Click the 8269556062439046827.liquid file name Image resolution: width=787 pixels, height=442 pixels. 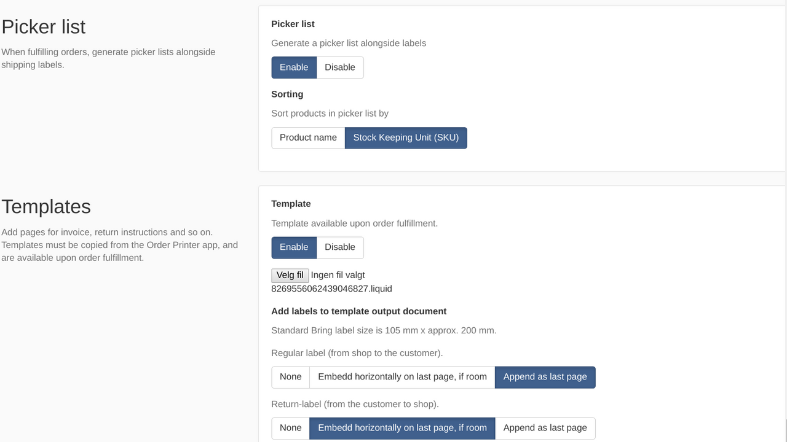332,289
